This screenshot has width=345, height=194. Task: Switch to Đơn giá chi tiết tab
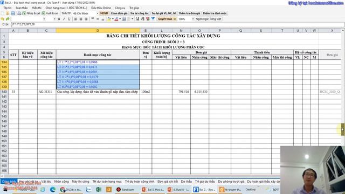pos(168,182)
